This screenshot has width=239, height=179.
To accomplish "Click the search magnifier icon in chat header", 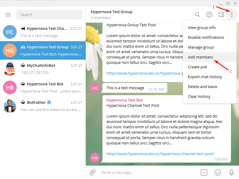I will [197, 15].
